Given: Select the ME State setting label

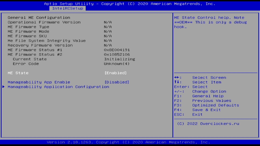Looking at the screenshot, I should point(18,73).
